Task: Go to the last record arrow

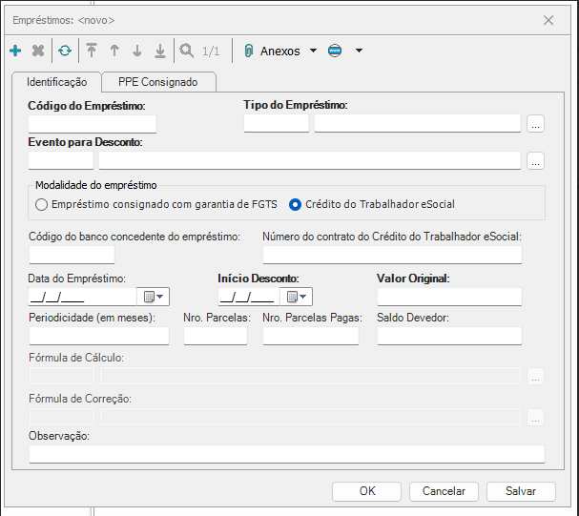Action: point(160,51)
